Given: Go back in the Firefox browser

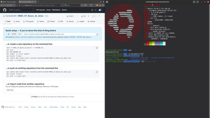Looking at the screenshot, I should point(2,5).
